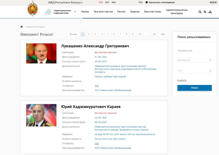Click the ВОЙТИ login link
Image resolution: width=219 pixels, height=155 pixels.
pos(213,2)
